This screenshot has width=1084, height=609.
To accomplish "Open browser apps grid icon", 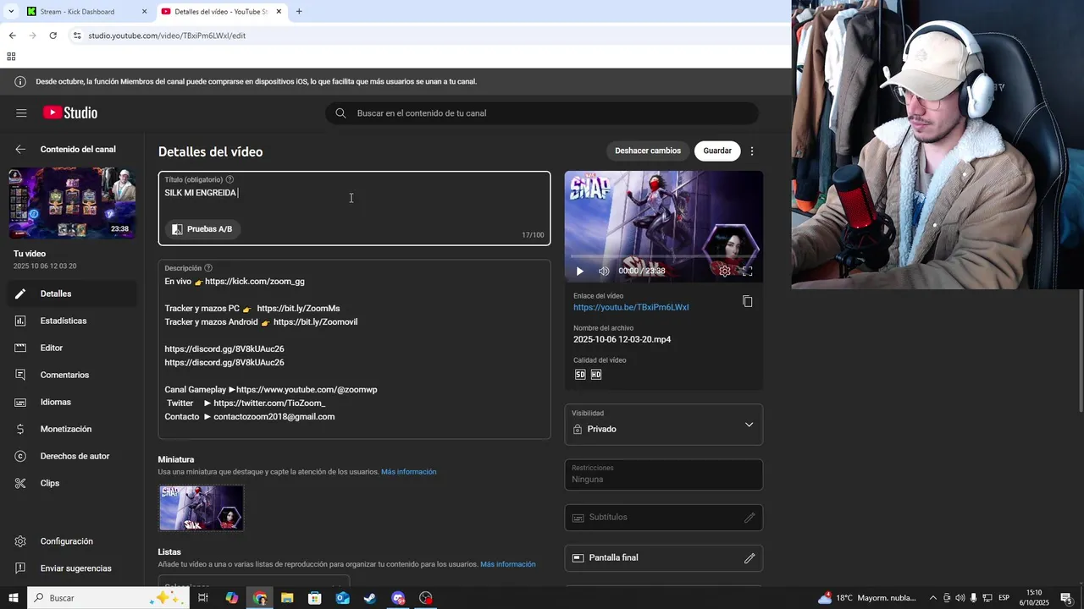I will [x=11, y=57].
